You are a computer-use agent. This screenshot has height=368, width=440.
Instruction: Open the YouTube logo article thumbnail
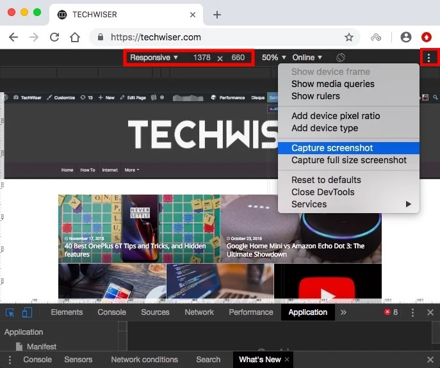click(328, 284)
